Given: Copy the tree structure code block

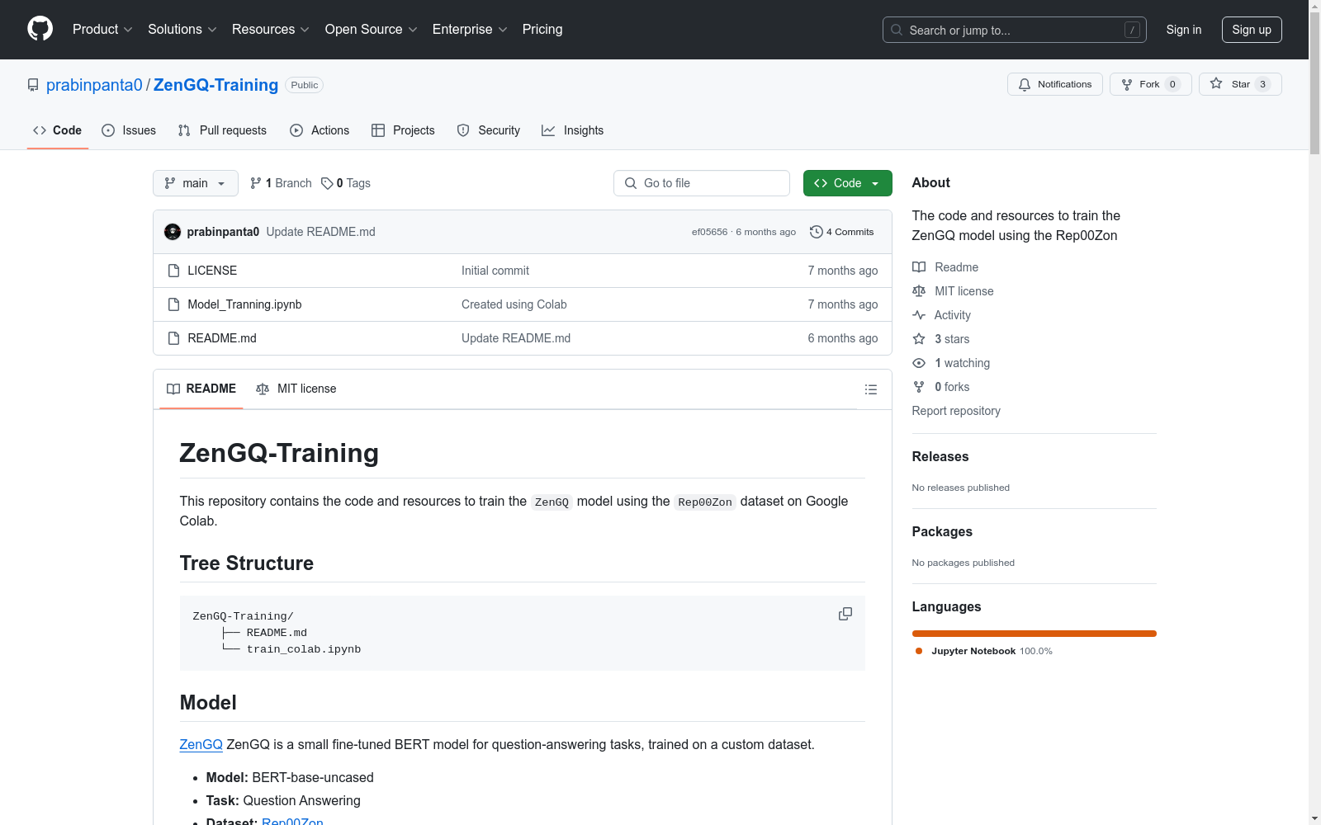Looking at the screenshot, I should click(x=845, y=614).
